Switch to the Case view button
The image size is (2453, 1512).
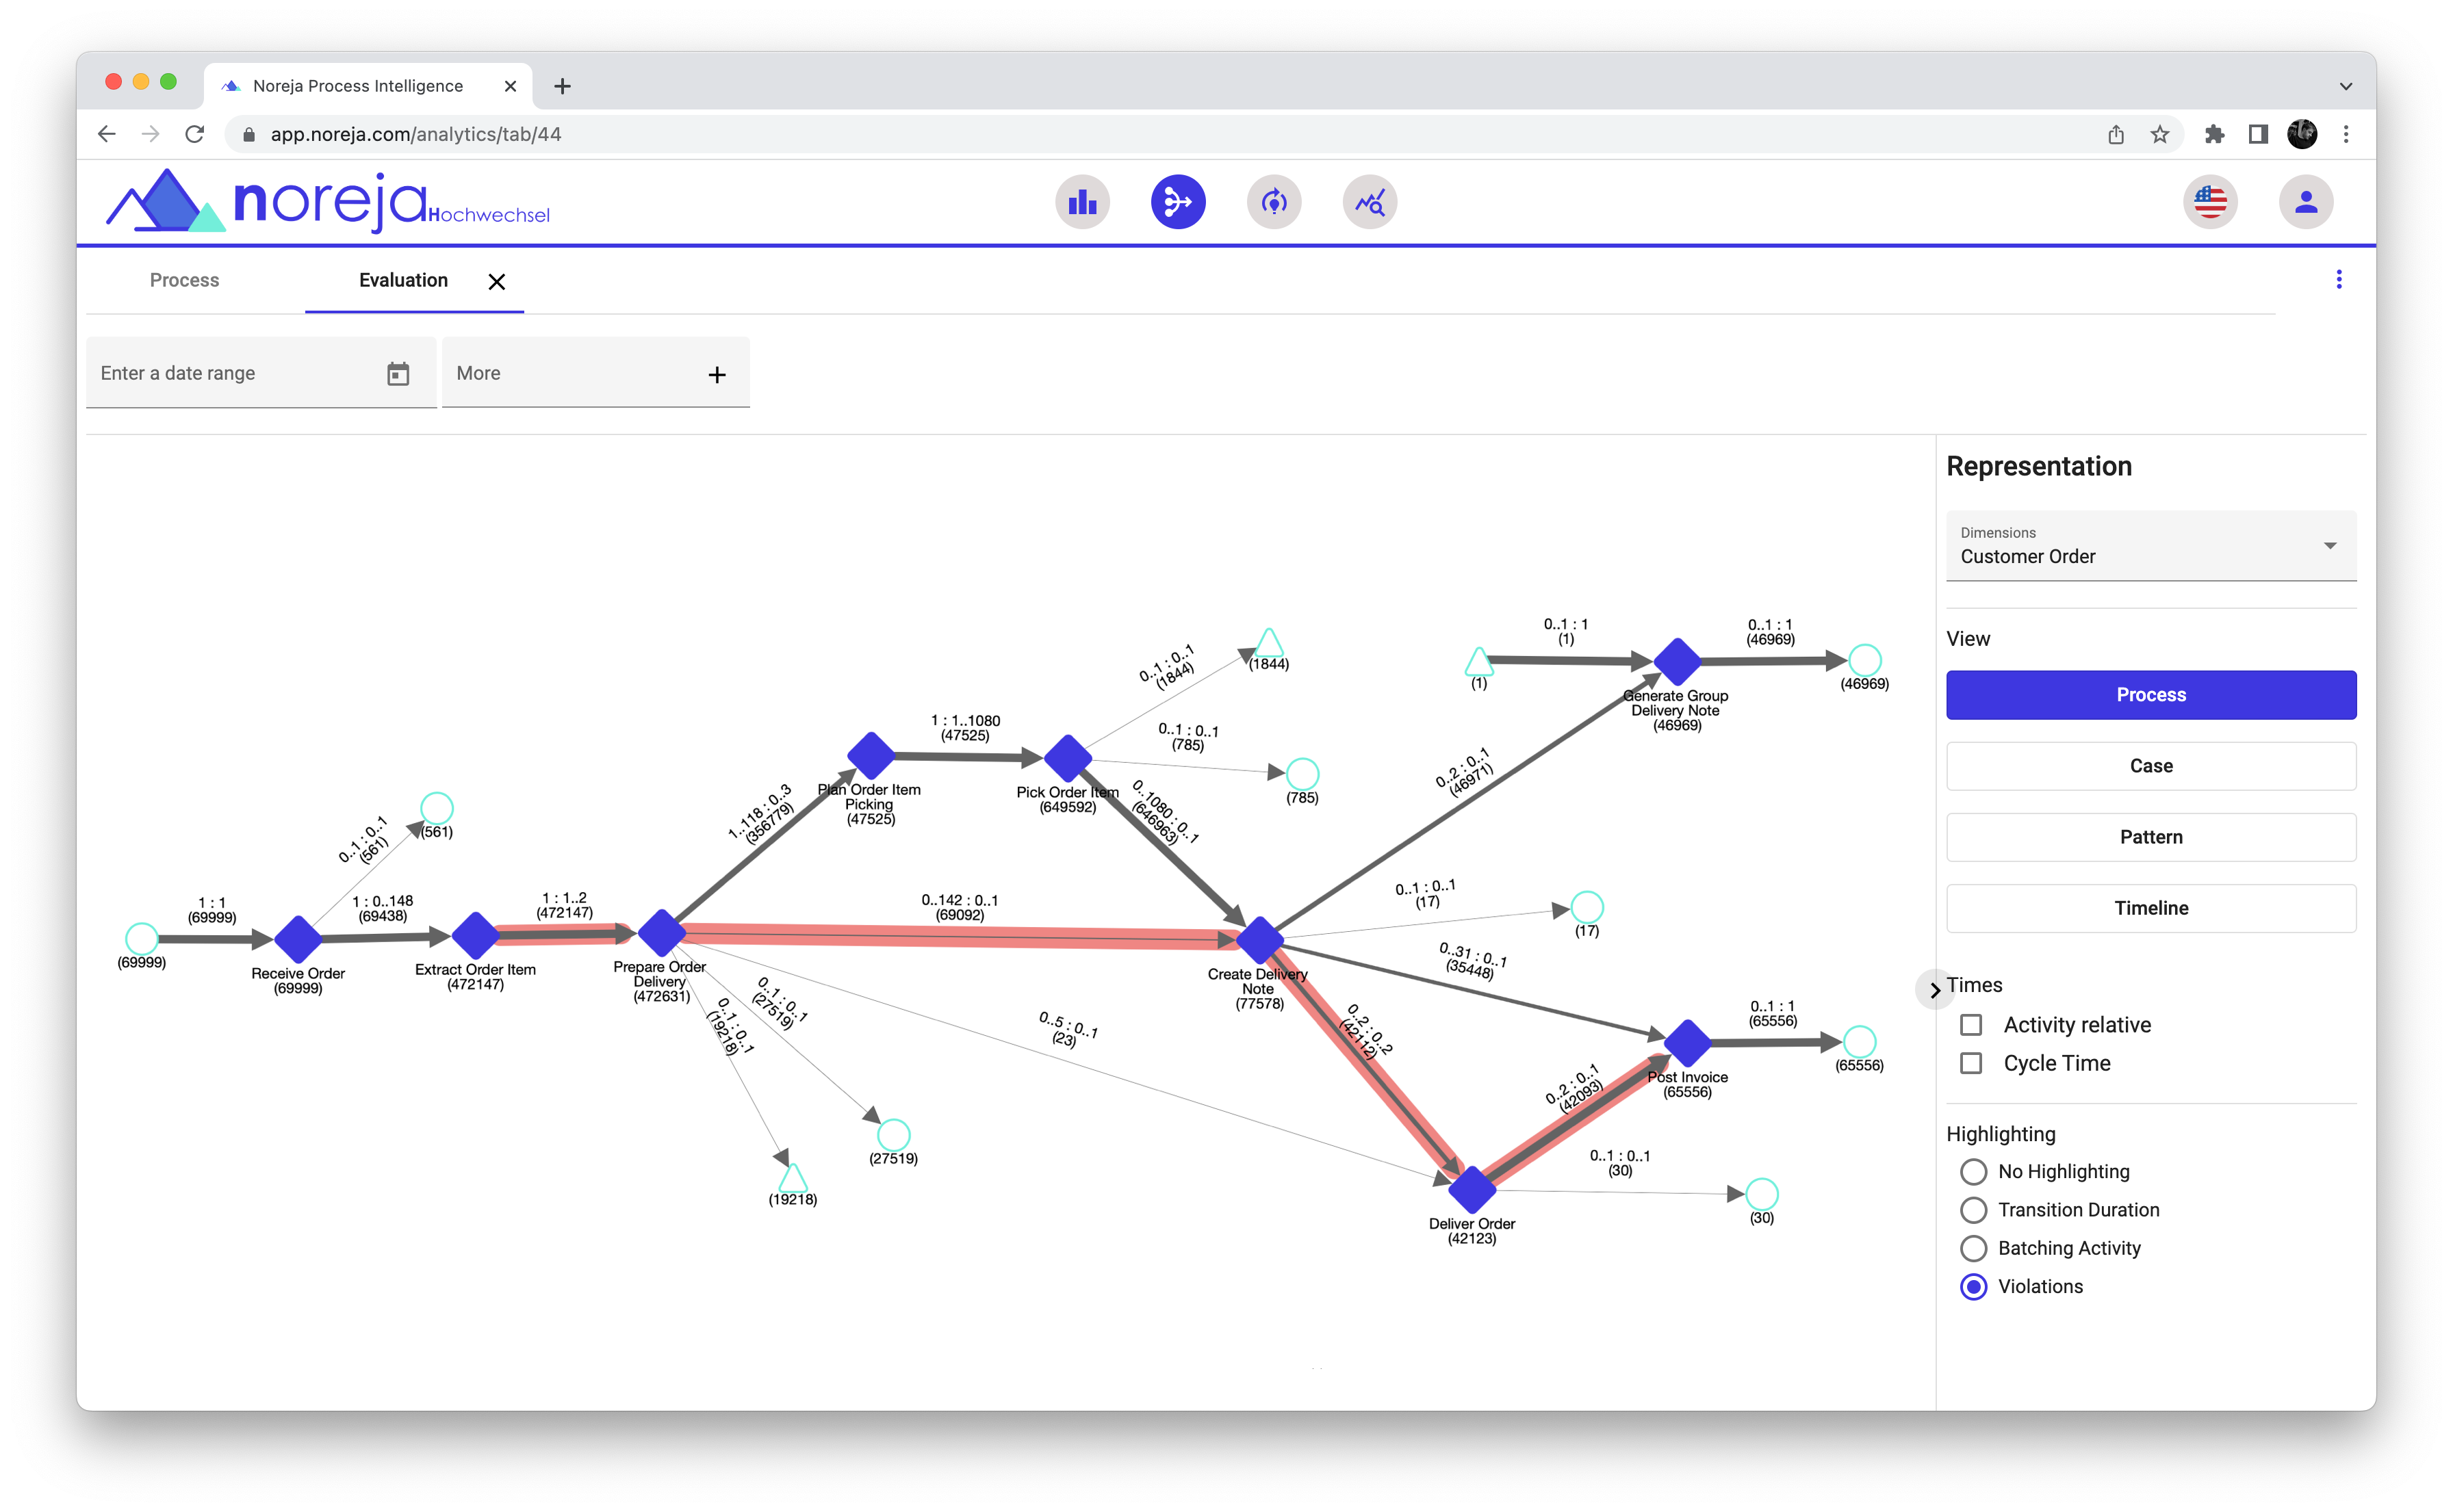tap(2151, 766)
